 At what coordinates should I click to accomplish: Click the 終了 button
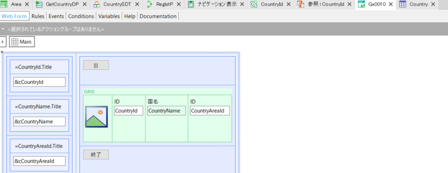[96, 155]
